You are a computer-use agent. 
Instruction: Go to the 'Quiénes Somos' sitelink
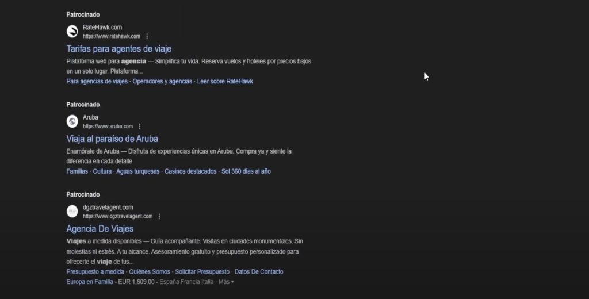click(x=150, y=271)
